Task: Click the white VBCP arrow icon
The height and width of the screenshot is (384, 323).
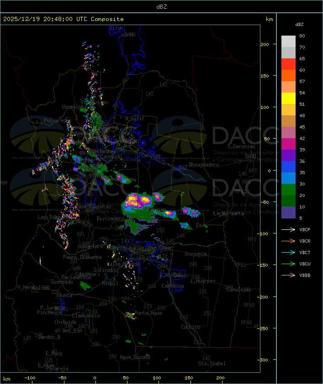Action: point(288,229)
